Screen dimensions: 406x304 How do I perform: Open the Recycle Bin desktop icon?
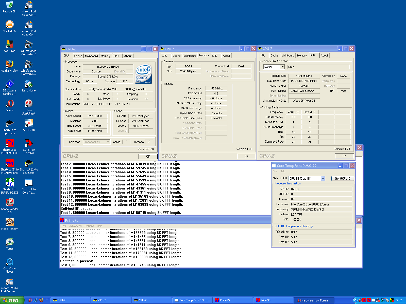pyautogui.click(x=9, y=7)
